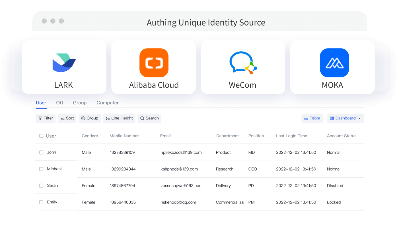This screenshot has height=227, width=399.
Task: Click the PM position cell
Action: [252, 202]
